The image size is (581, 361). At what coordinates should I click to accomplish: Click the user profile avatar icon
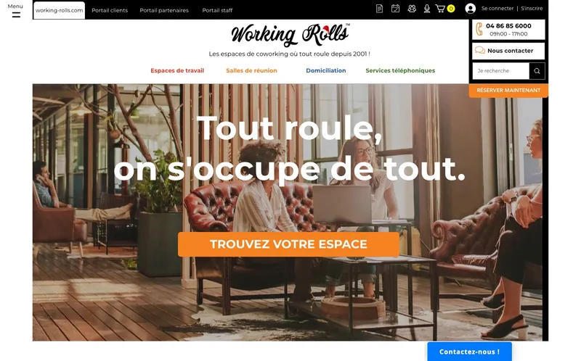470,9
